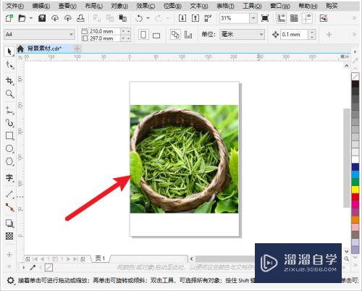Image resolution: width=362 pixels, height=291 pixels.
Task: Select the Crop tool
Action: (x=9, y=80)
